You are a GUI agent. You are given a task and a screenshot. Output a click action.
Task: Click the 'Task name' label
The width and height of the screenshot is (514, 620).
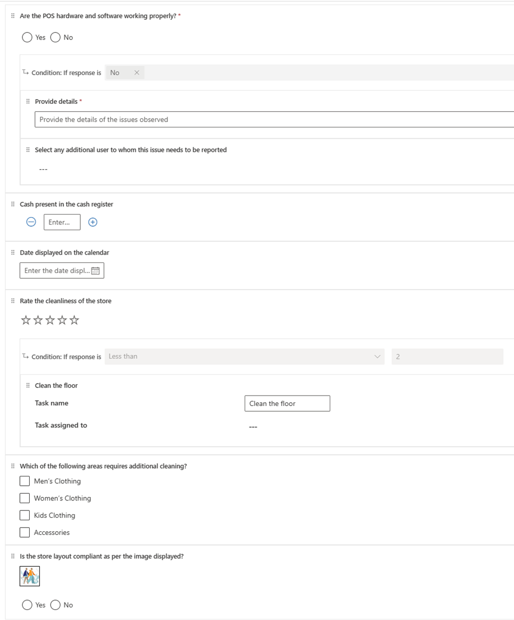(51, 403)
